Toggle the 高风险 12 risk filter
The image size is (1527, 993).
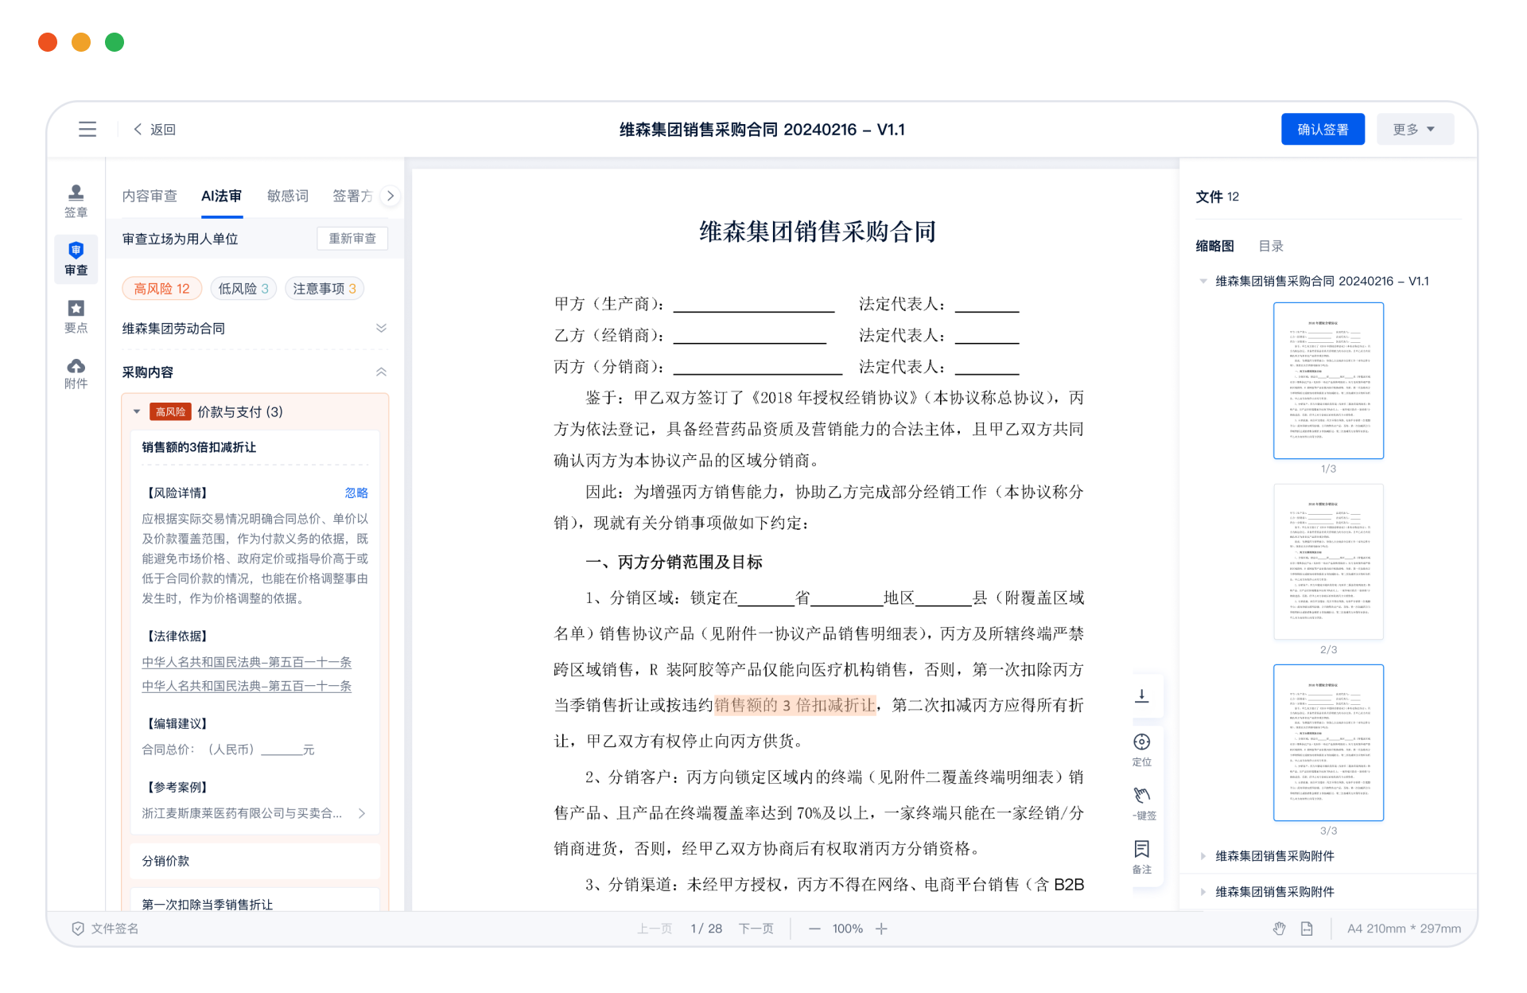click(x=161, y=288)
